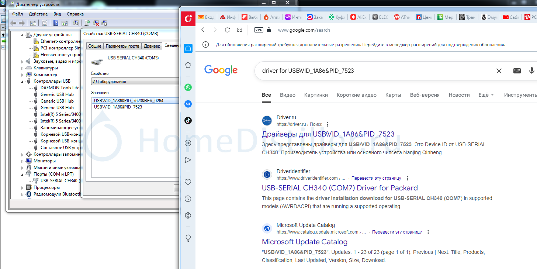The height and width of the screenshot is (269, 537).
Task: Expand the Ещё search filter menu
Action: pyautogui.click(x=486, y=95)
